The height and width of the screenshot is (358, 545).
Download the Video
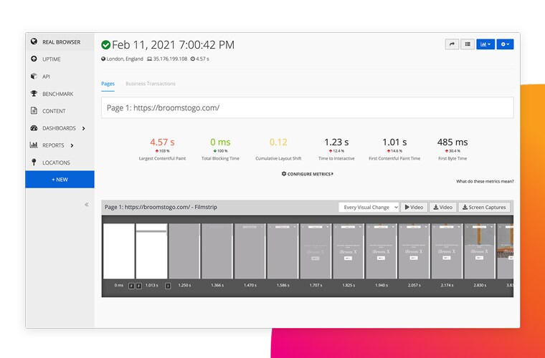tap(443, 207)
